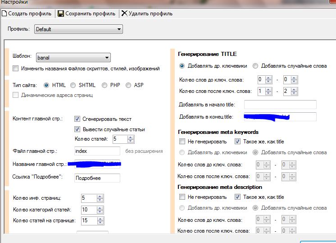Toggle Вывести случайные статьи checkbox

pyautogui.click(x=77, y=129)
